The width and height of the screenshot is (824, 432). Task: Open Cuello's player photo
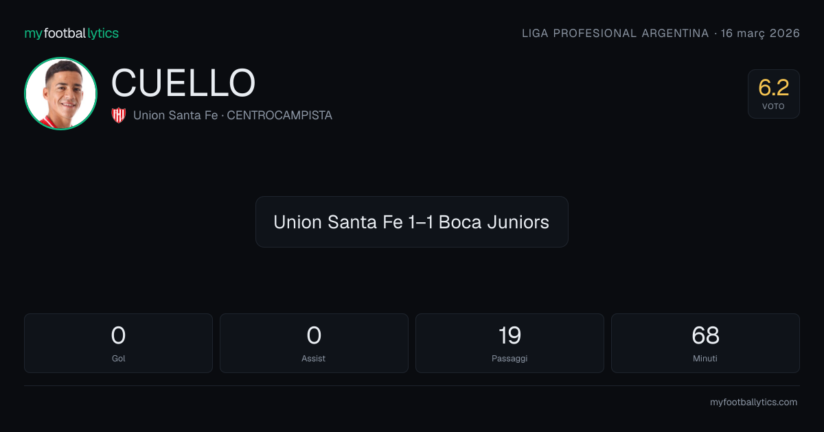[x=60, y=93]
